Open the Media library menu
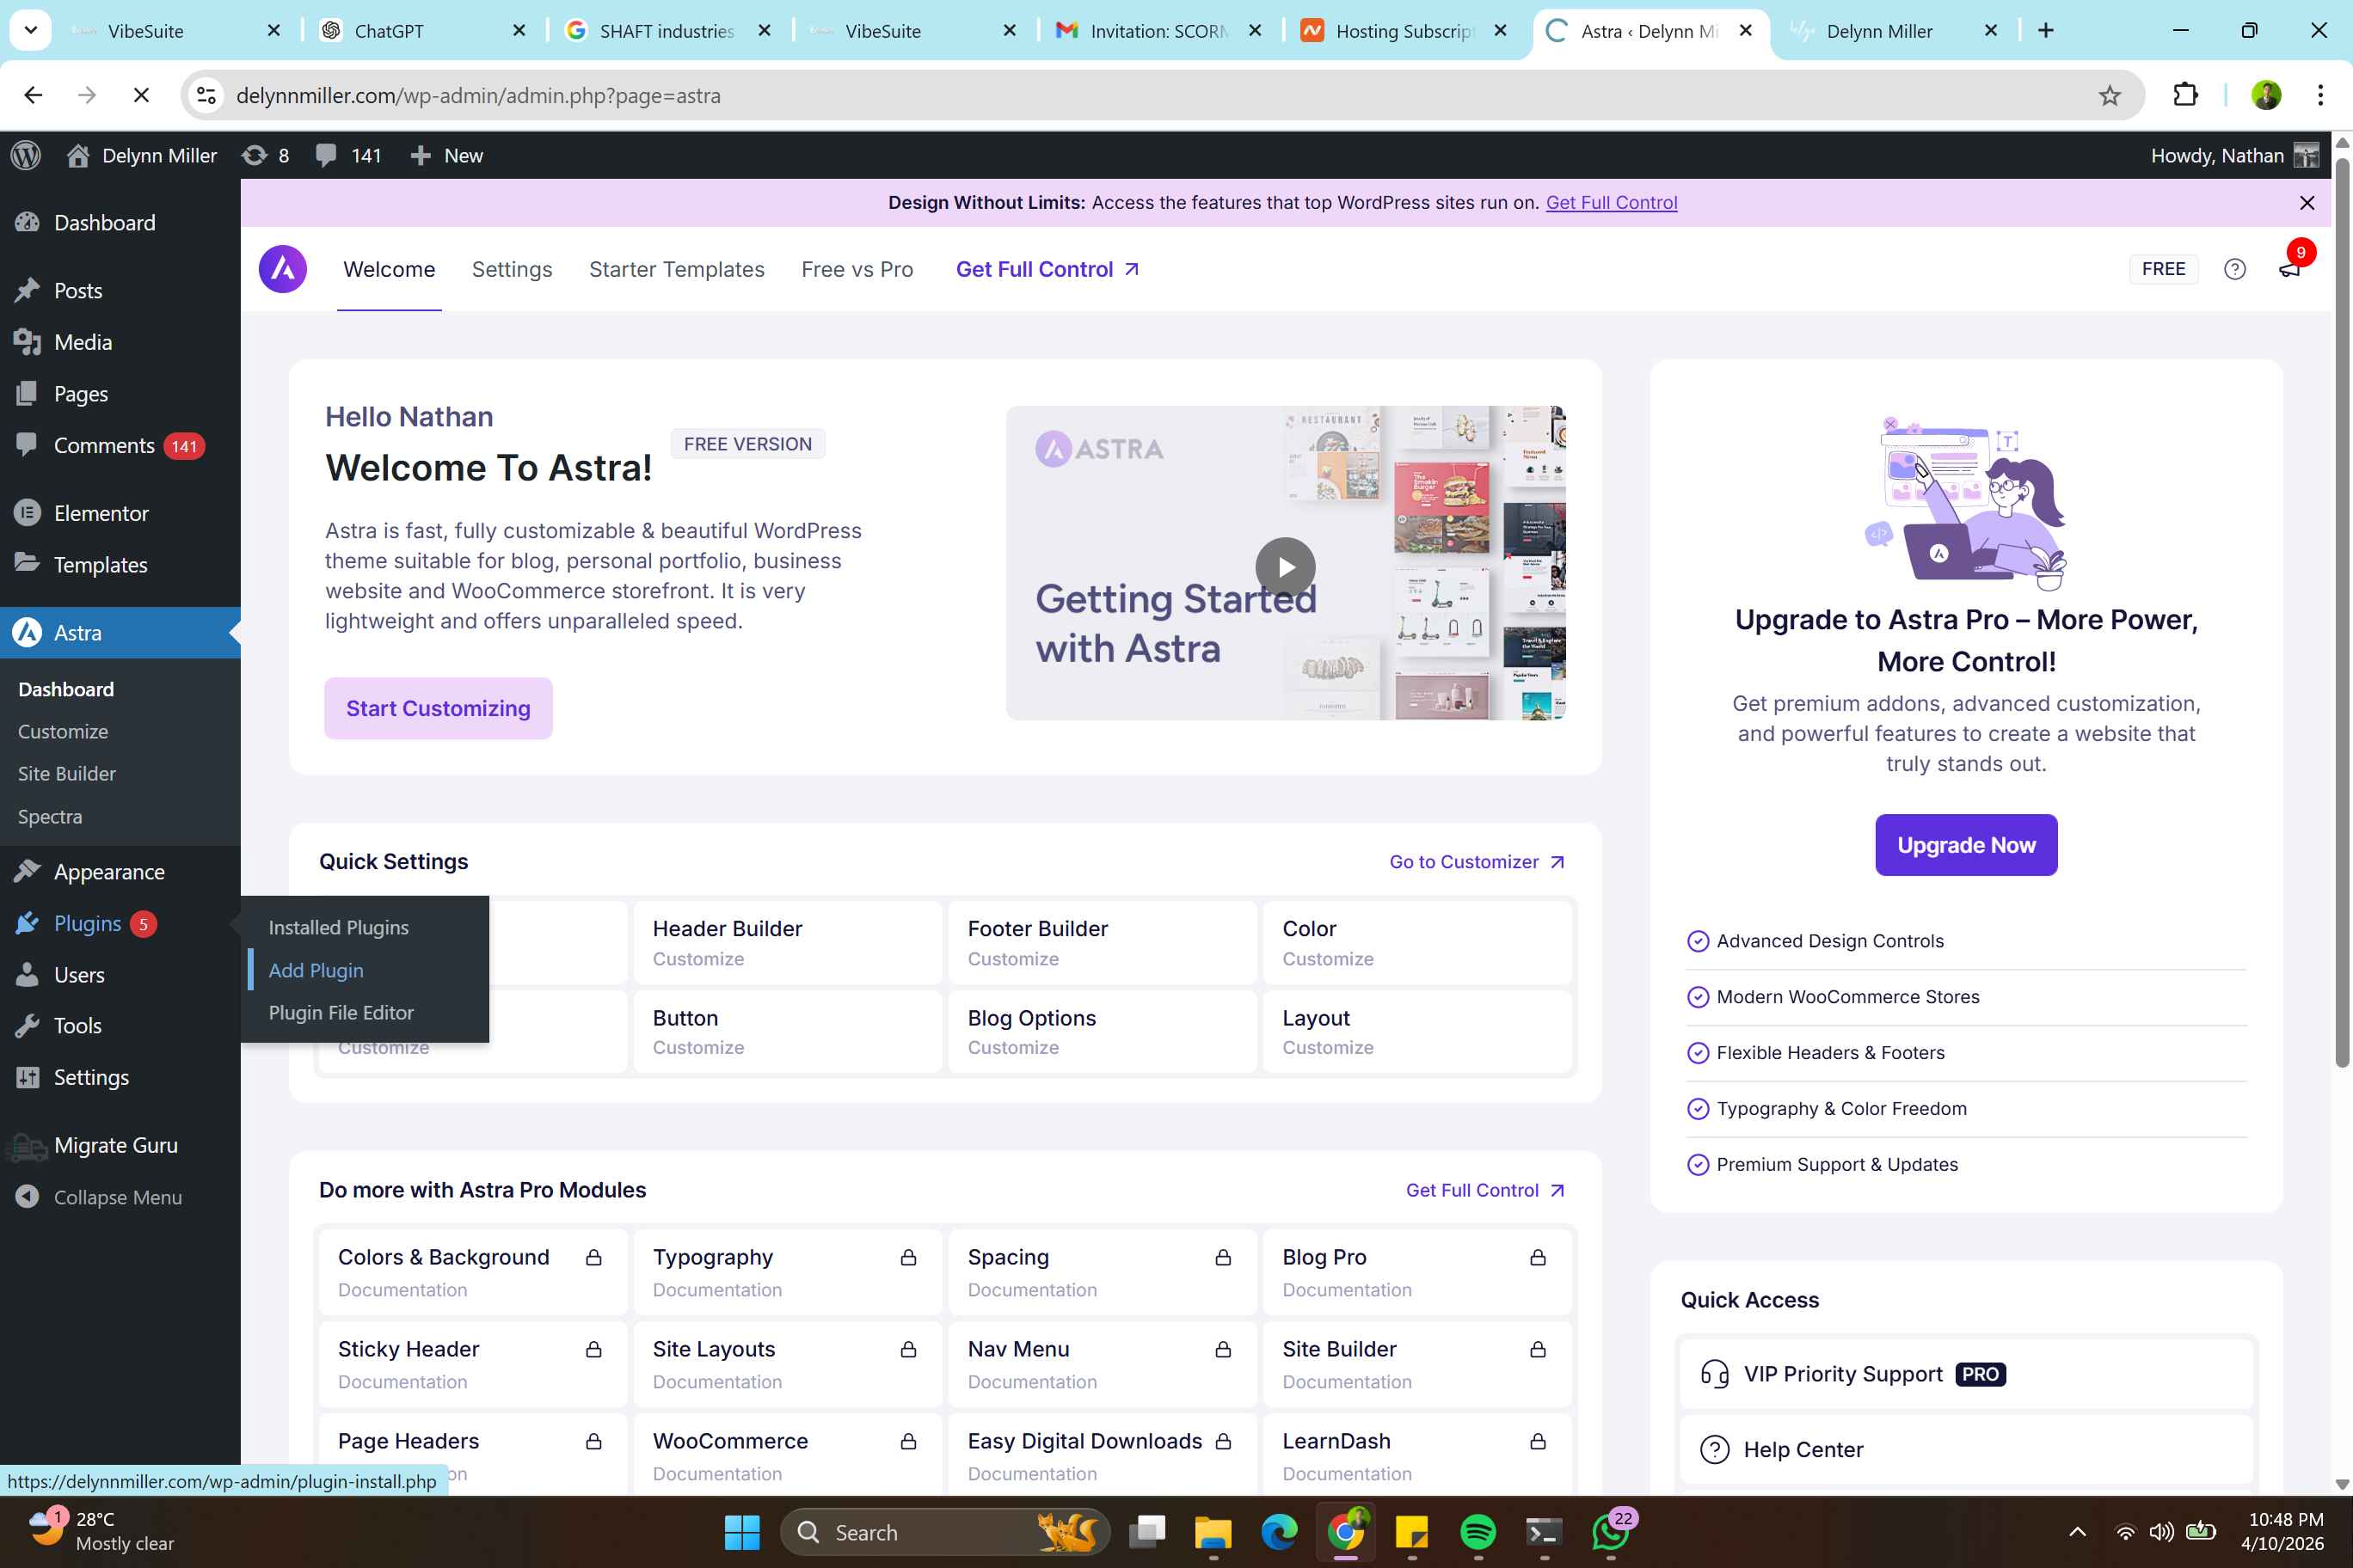 click(83, 342)
